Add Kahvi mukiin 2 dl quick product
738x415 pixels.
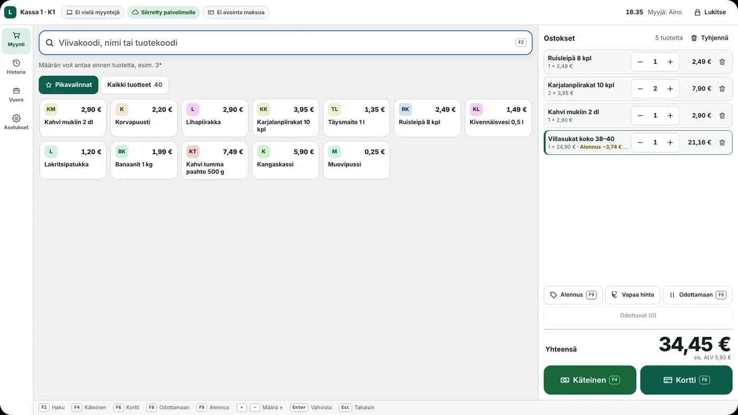[73, 118]
